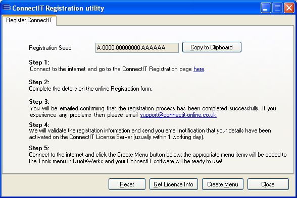The height and width of the screenshot is (198, 297).
Task: Minimize the ConnectIT Registration utility window
Action: point(266,8)
